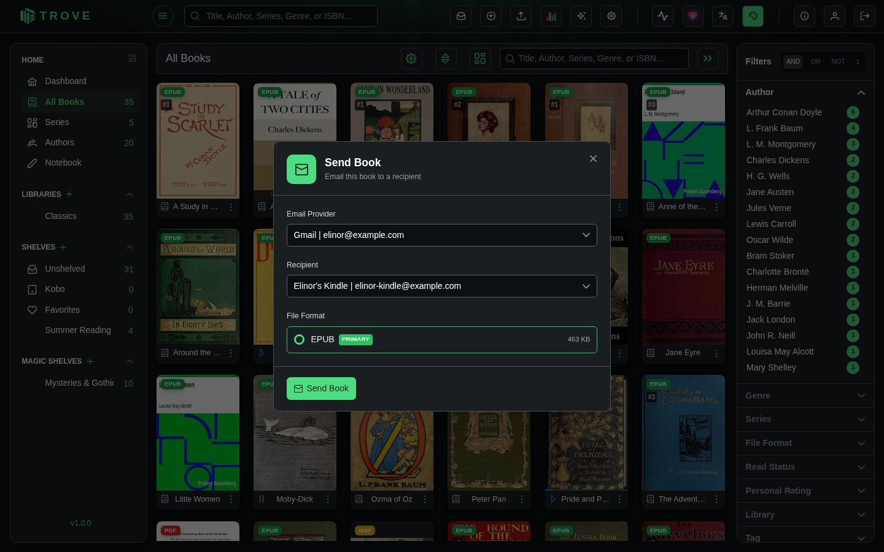884x552 pixels.
Task: Open the top bar settings gear
Action: (611, 16)
